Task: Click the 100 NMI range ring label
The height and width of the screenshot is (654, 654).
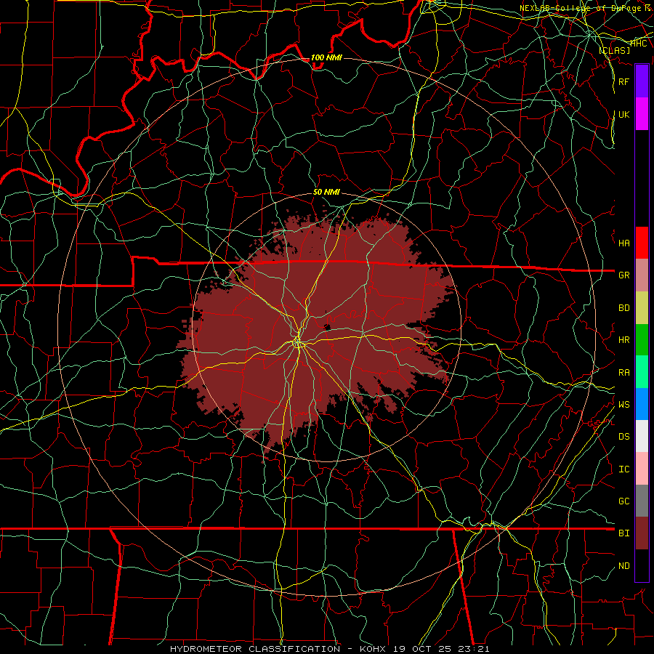Action: 326,57
